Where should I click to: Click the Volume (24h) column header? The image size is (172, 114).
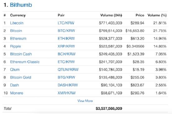(111, 15)
